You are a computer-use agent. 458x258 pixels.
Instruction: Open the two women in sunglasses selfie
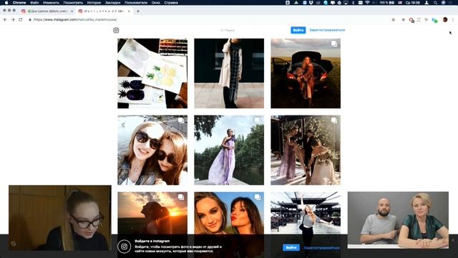tap(152, 150)
